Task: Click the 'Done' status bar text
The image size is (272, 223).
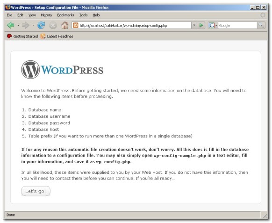Action: pyautogui.click(x=11, y=215)
